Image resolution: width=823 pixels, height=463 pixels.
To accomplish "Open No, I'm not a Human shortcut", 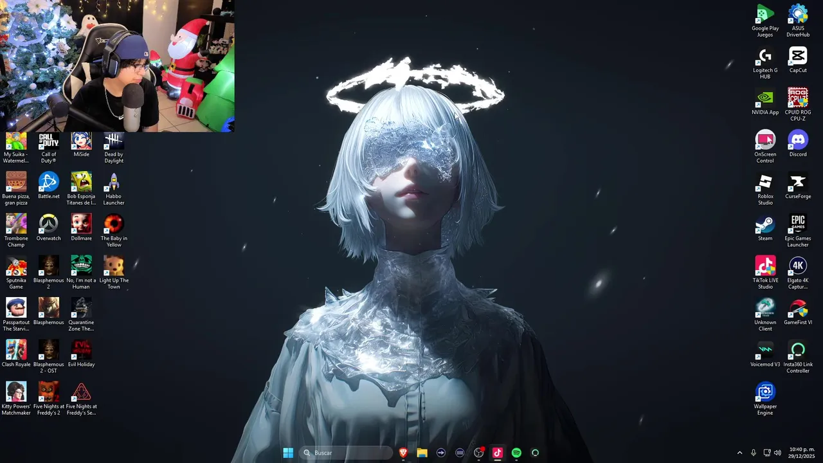I will 81,273.
